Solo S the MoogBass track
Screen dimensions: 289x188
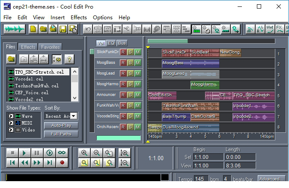pyautogui.click(x=131, y=63)
